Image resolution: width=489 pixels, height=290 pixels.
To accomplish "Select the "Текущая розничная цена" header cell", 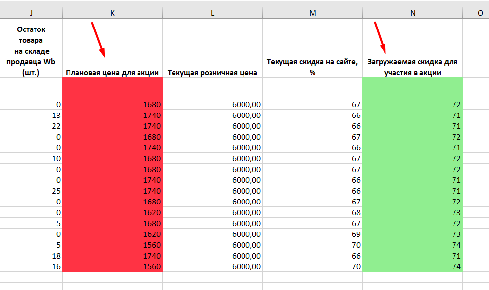I will (212, 73).
